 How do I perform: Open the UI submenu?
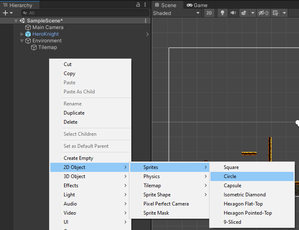[x=91, y=222]
